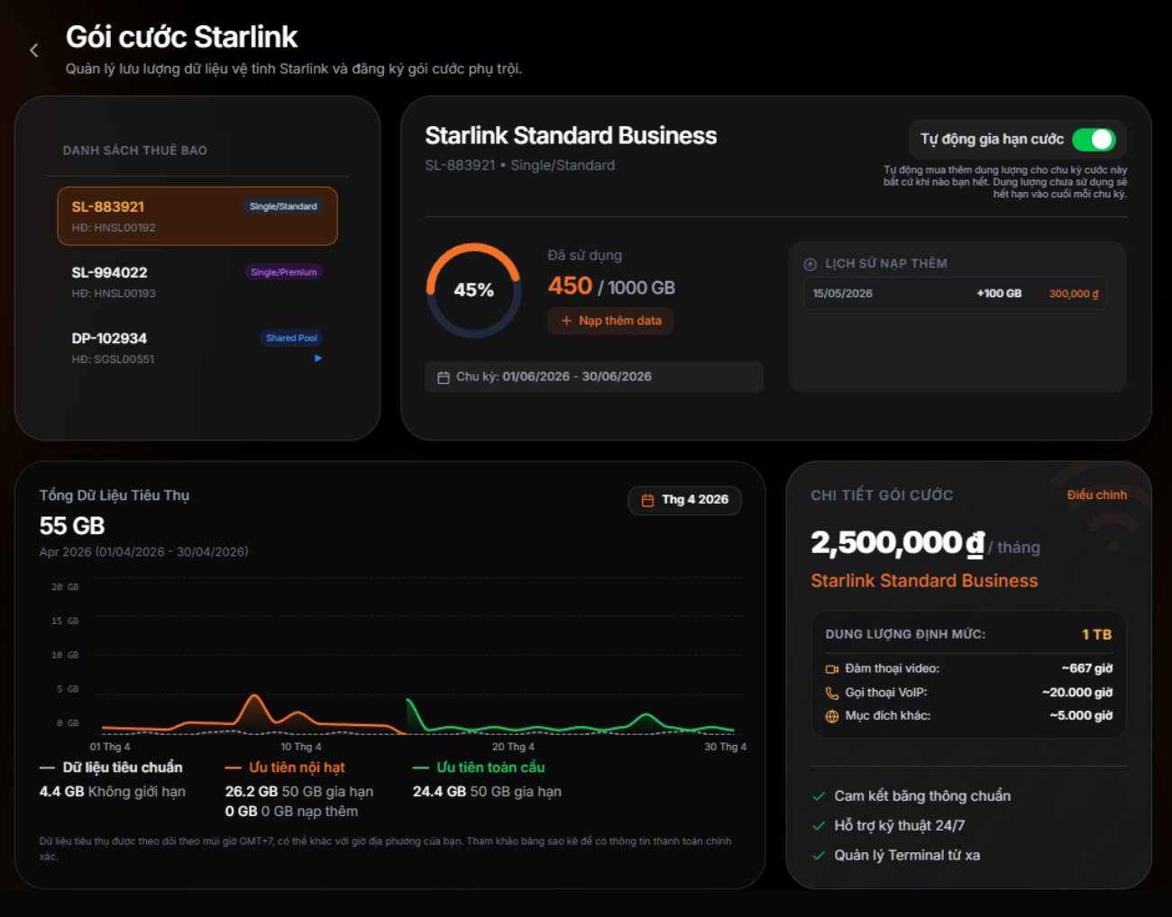Toggle the Tự động gia hạn cước switch

point(1094,140)
